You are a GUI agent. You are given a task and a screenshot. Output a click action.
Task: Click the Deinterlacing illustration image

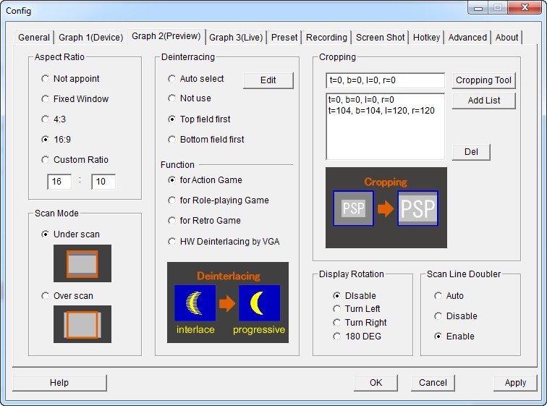pyautogui.click(x=227, y=303)
